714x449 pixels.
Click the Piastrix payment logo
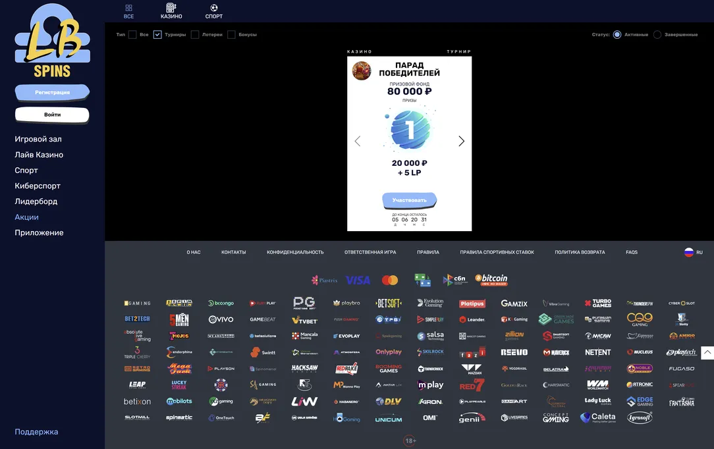pyautogui.click(x=324, y=280)
